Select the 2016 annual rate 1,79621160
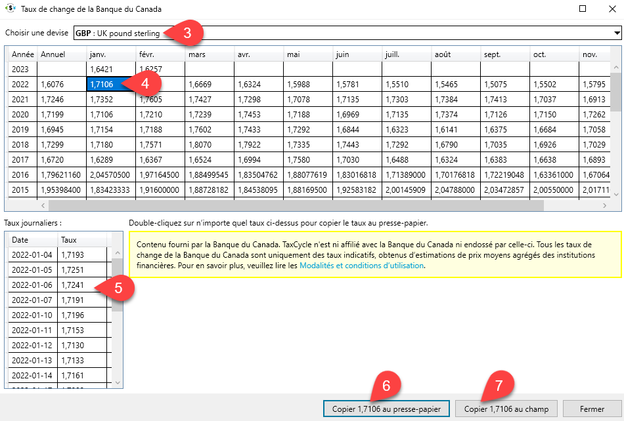The height and width of the screenshot is (421, 624). point(62,174)
